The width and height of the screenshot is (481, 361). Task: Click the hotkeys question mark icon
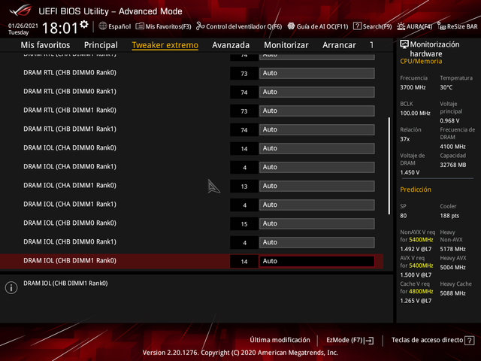tap(469, 341)
